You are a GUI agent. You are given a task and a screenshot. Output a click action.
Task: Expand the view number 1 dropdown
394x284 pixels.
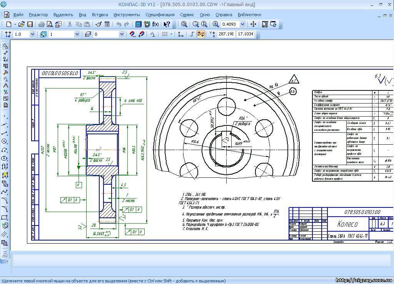77,34
